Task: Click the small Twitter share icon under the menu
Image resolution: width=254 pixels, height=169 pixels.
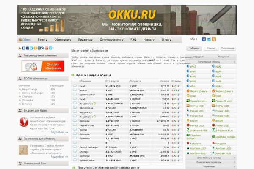Action: 31,48
